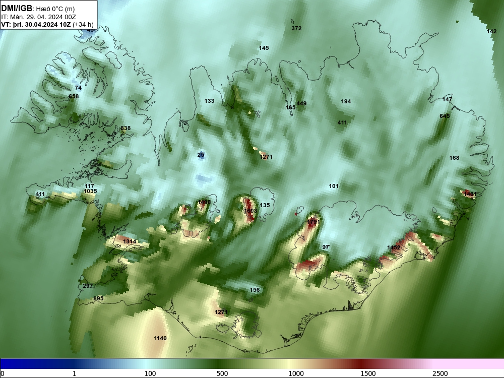504x378 pixels.
Task: Select the 'IT: Mán. 29. 04. 2024 00Z' line
Action: coord(38,17)
